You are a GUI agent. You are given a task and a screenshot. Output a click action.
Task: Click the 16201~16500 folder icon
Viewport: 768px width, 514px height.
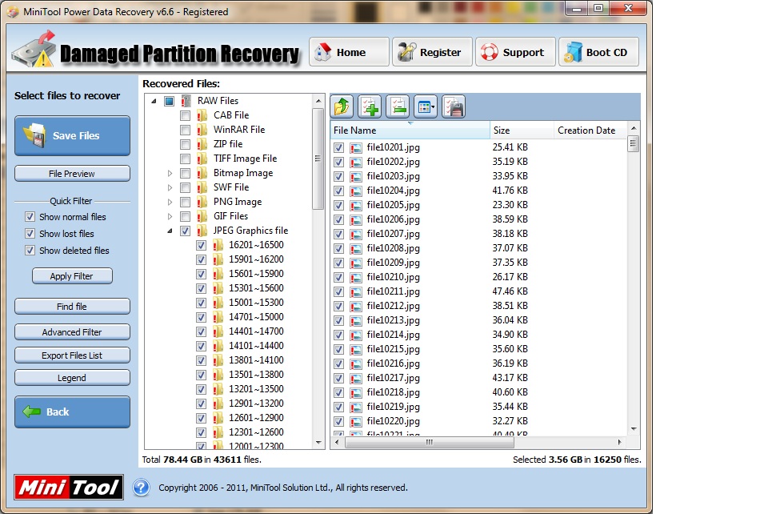[218, 245]
